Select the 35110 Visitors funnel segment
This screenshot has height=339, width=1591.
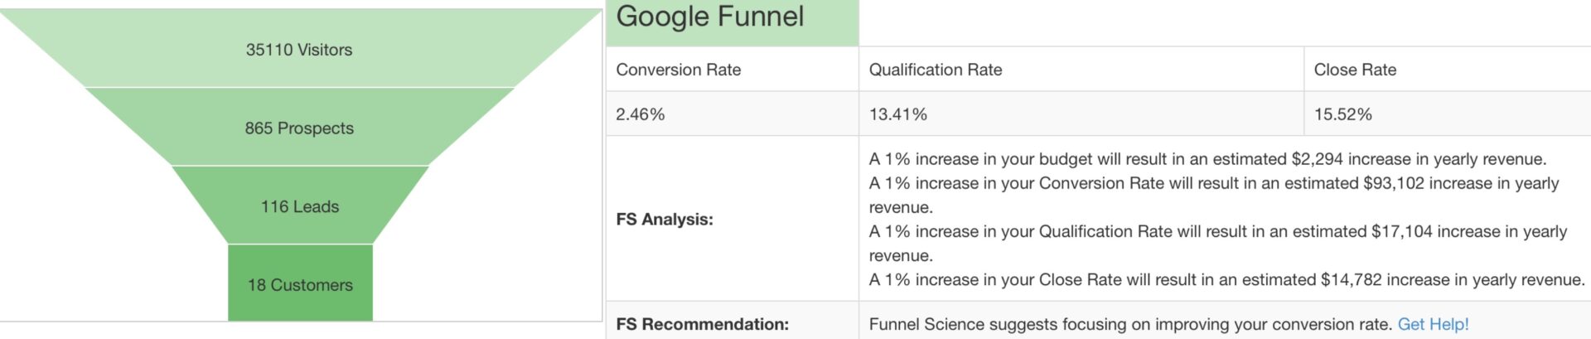point(299,49)
